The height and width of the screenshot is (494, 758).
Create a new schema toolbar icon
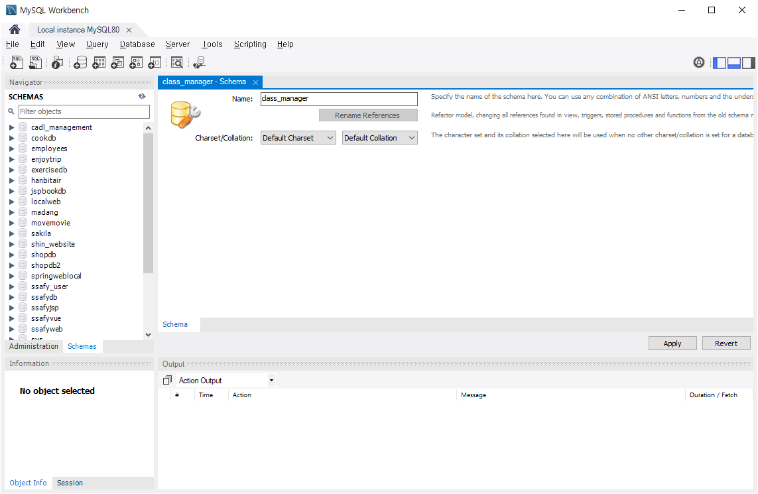(80, 62)
